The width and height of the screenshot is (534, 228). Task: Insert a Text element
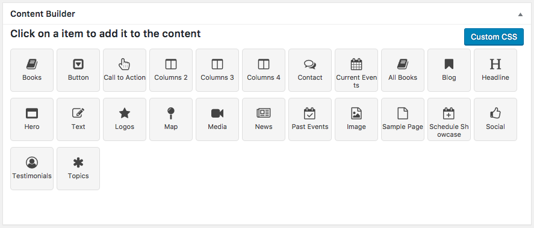pos(78,119)
